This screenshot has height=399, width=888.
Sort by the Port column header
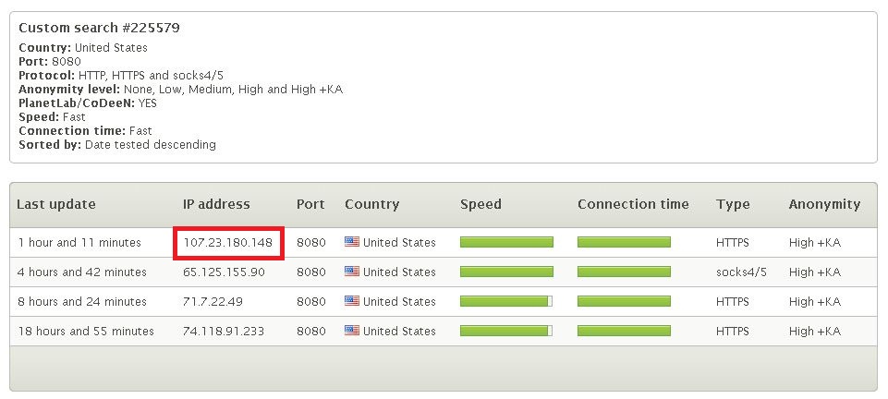click(310, 204)
